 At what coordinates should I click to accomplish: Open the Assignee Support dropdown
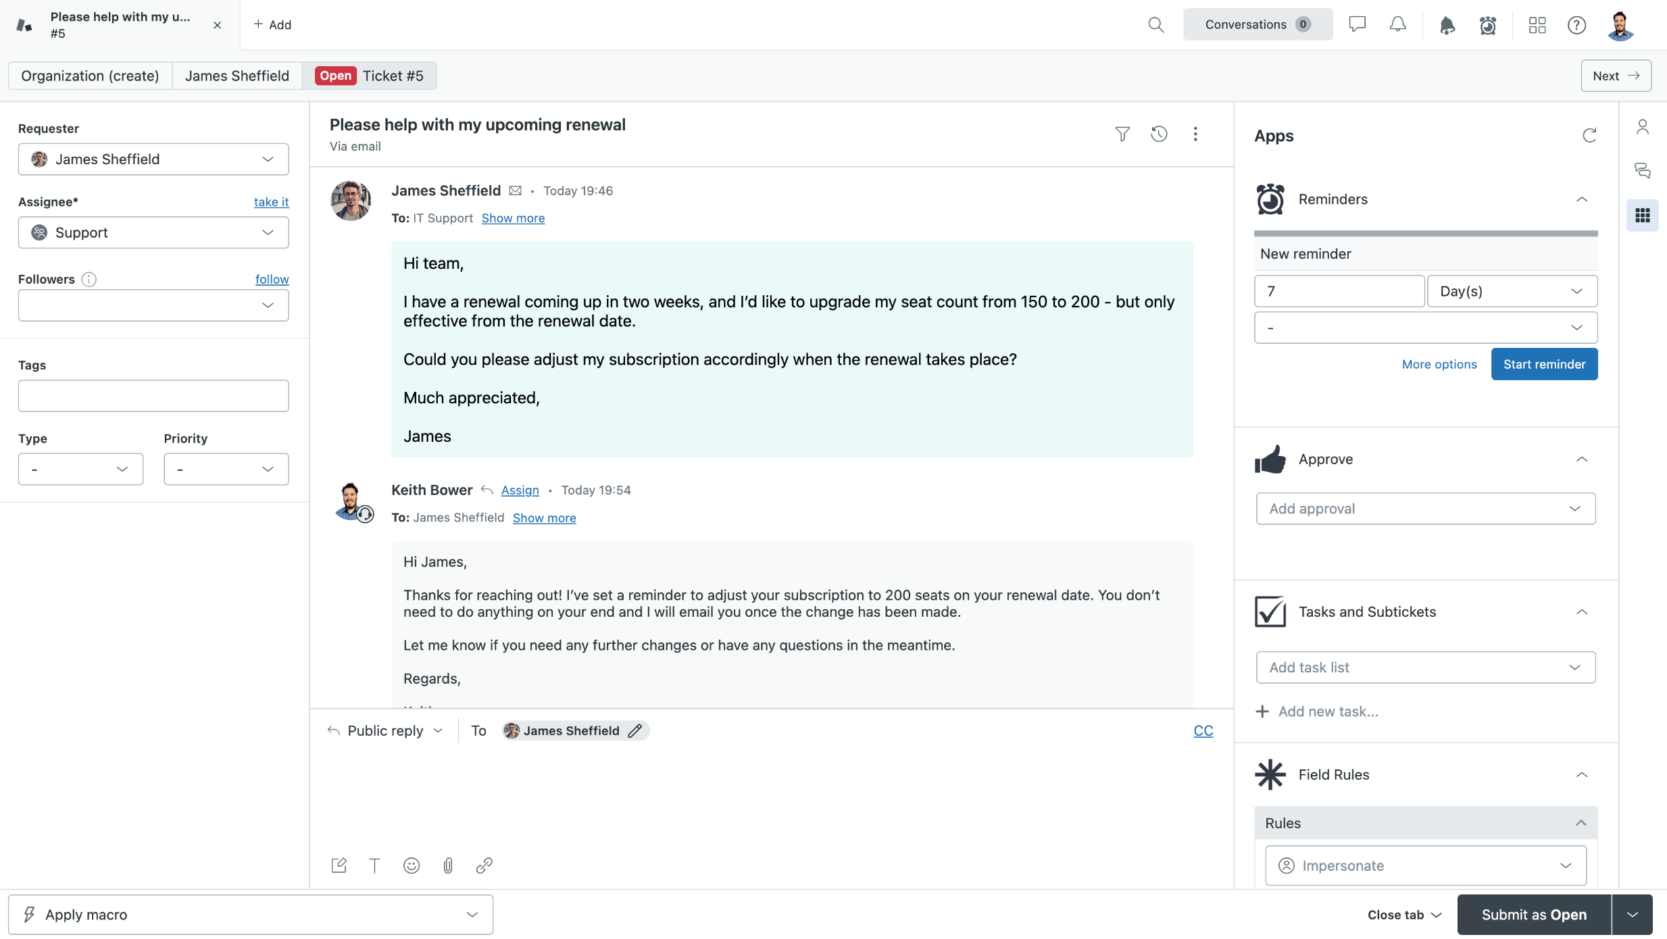(153, 232)
